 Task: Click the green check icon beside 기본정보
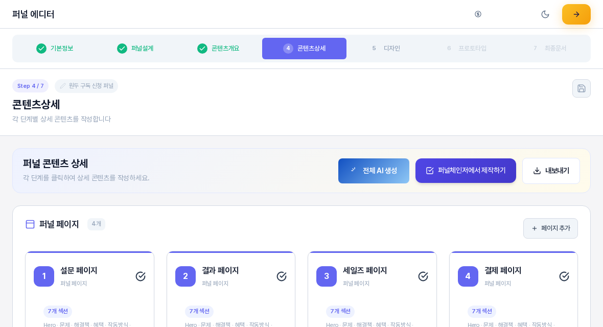click(x=41, y=49)
